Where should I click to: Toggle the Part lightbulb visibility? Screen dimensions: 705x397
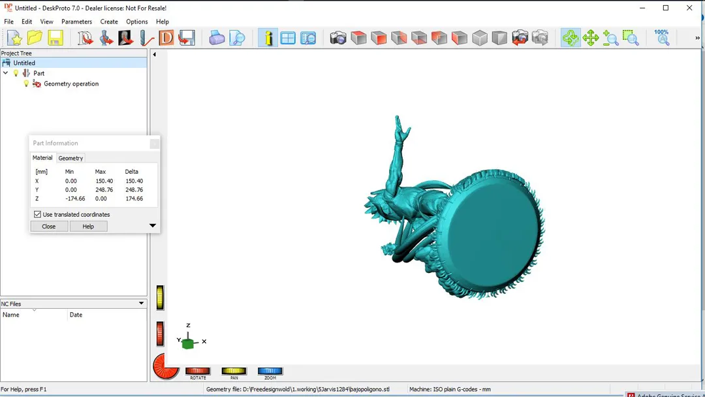click(x=16, y=73)
